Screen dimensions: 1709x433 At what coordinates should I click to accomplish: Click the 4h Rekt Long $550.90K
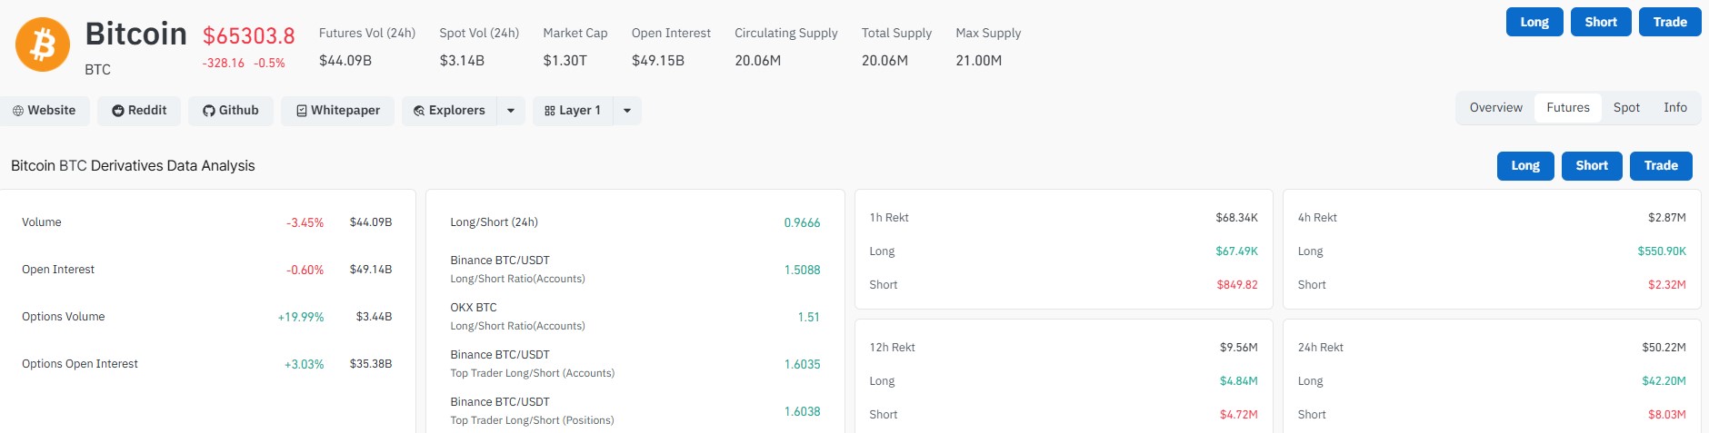[1662, 251]
